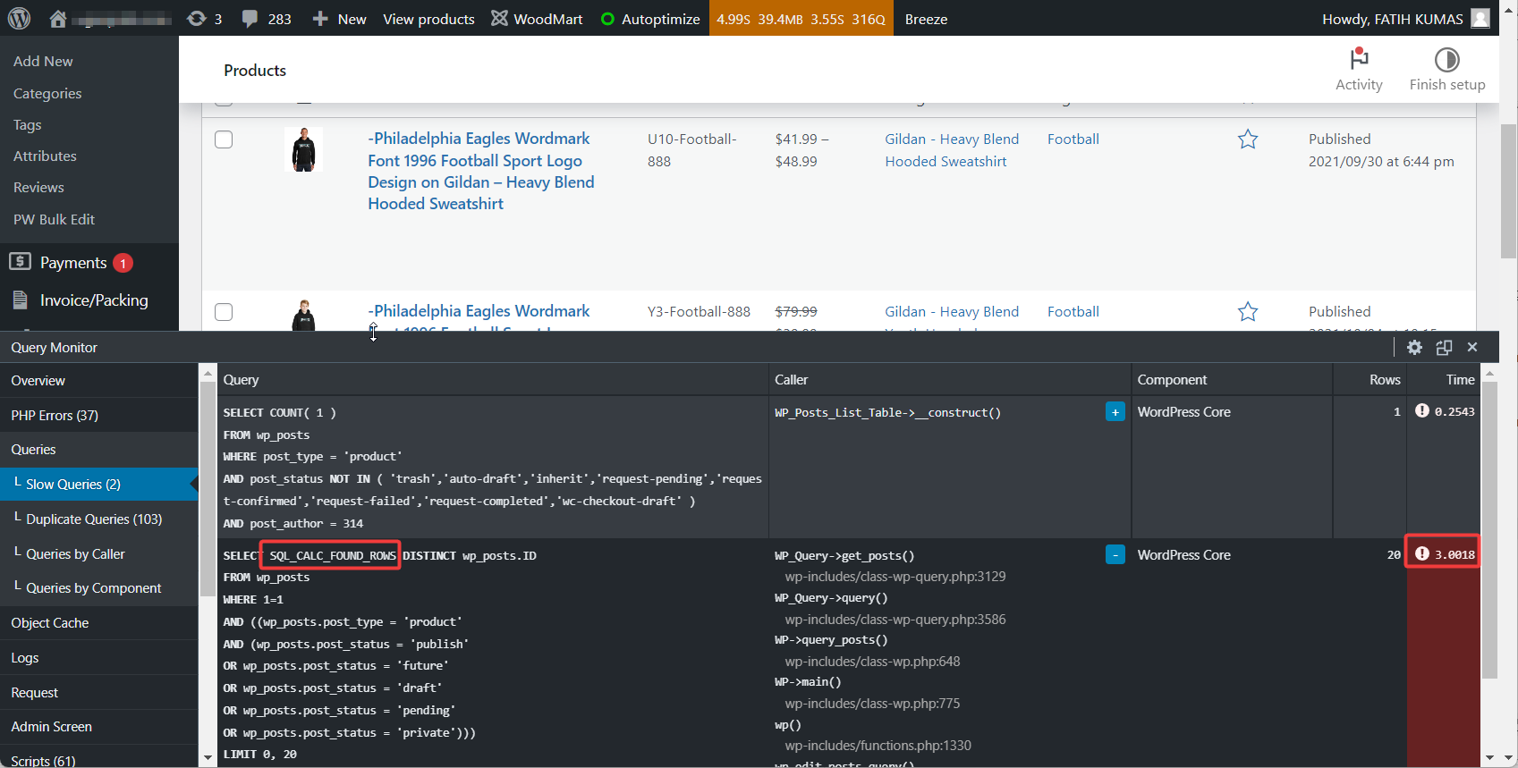The width and height of the screenshot is (1518, 768).
Task: Click the user avatar in admin bar
Action: (x=1480, y=18)
